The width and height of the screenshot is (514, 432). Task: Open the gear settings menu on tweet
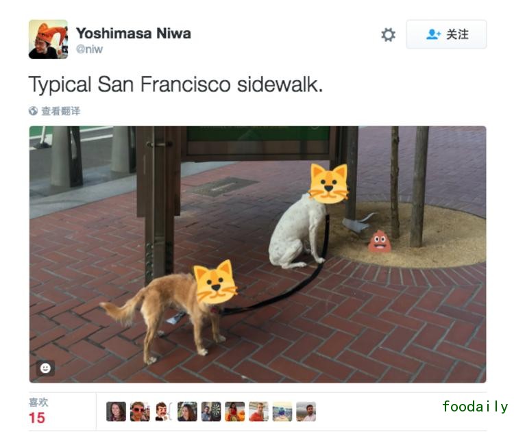coord(388,35)
